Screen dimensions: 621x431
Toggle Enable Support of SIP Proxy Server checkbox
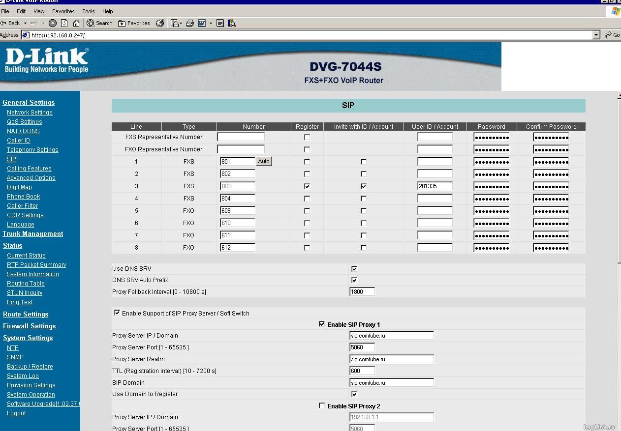click(117, 313)
